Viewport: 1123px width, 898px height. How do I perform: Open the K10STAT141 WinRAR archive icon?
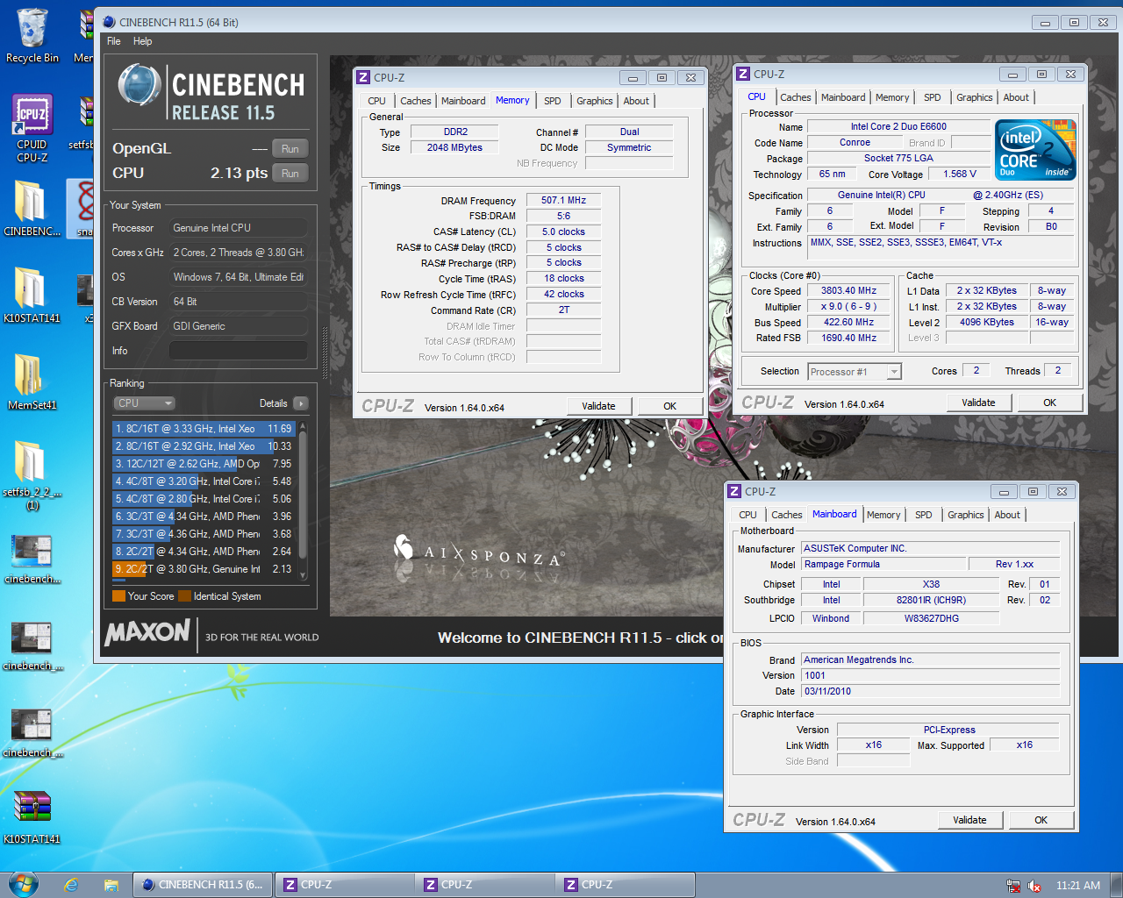click(x=32, y=817)
